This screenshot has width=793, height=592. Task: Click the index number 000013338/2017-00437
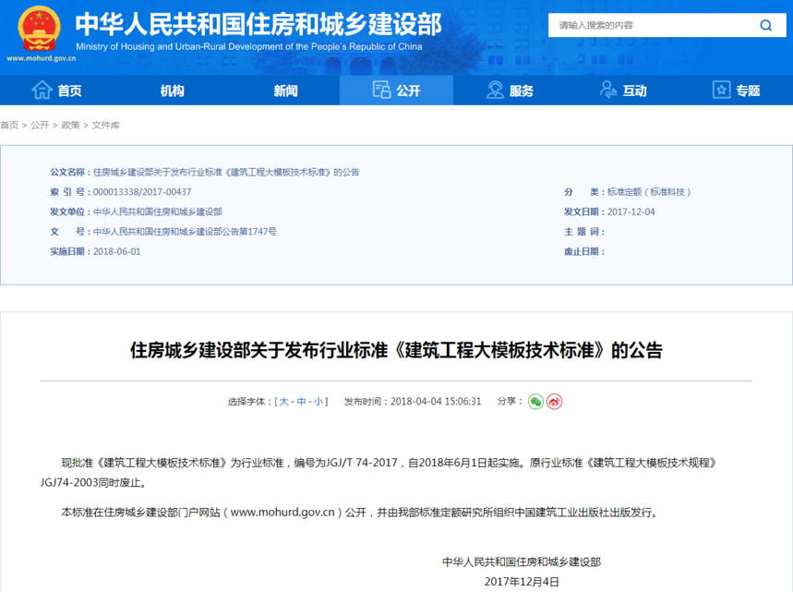142,192
